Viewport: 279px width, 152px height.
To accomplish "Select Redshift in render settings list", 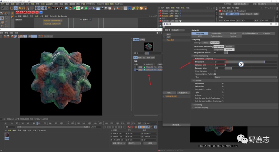I will tap(170, 40).
